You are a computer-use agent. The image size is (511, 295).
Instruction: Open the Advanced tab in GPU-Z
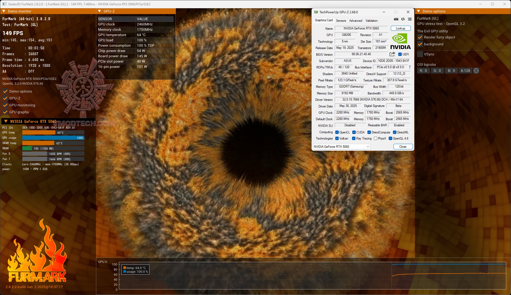click(355, 20)
